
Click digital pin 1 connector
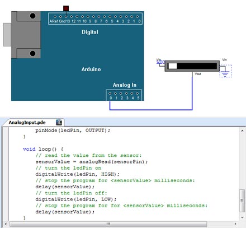(x=132, y=17)
